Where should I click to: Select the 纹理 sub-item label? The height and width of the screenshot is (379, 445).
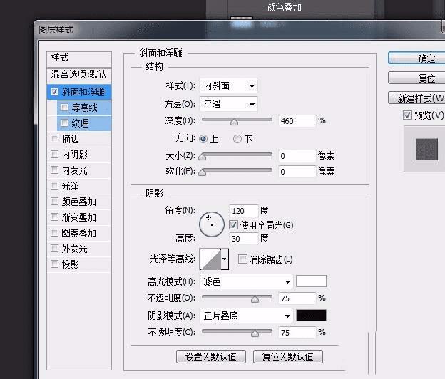tap(81, 123)
